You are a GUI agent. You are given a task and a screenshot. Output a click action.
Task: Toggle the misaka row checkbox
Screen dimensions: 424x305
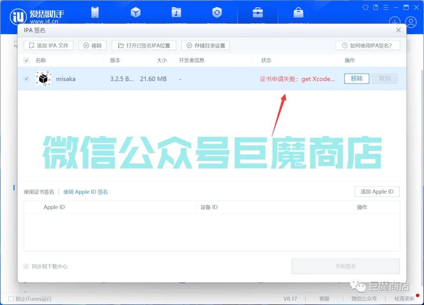click(26, 79)
